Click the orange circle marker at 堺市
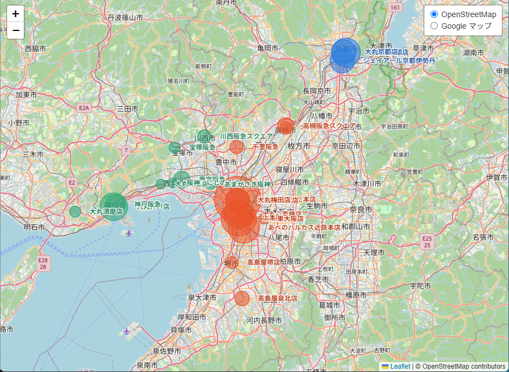This screenshot has height=372, width=509. pos(232,263)
